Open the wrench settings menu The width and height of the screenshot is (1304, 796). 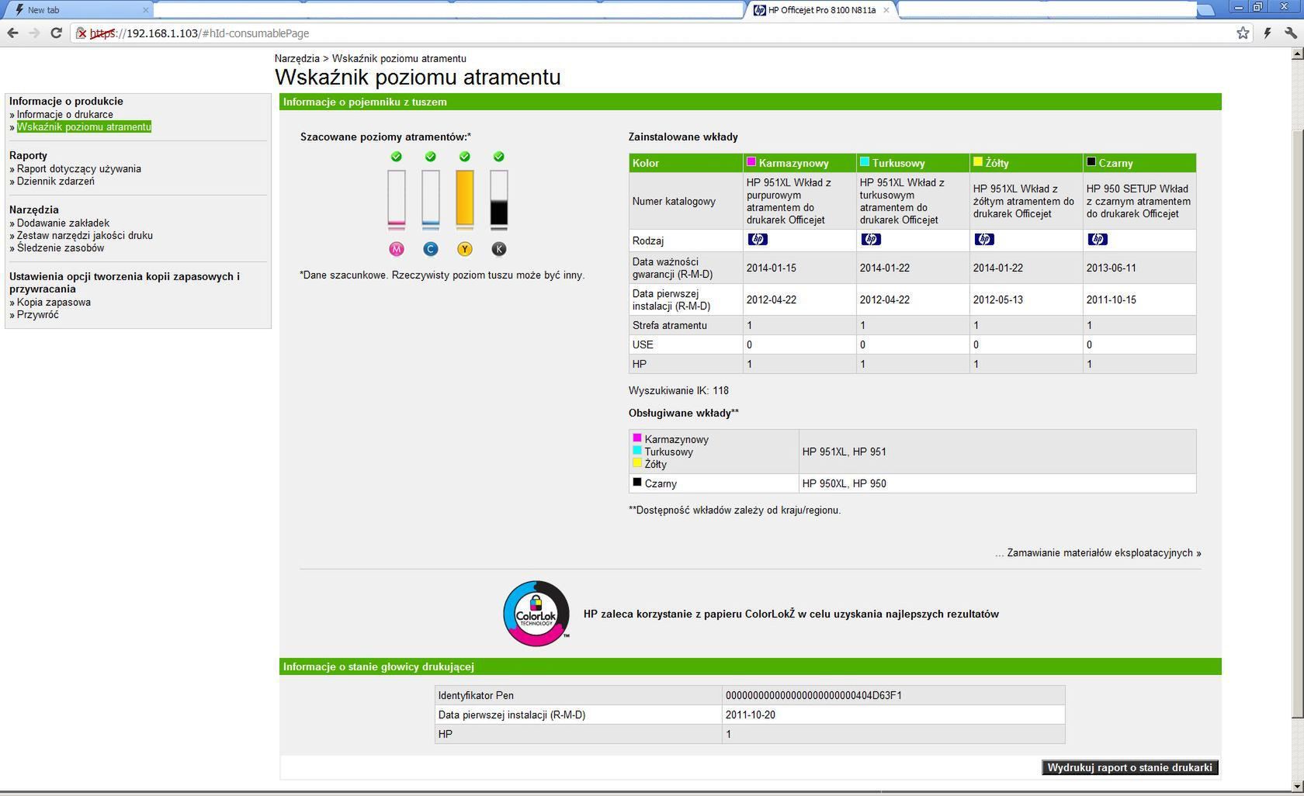coord(1291,33)
